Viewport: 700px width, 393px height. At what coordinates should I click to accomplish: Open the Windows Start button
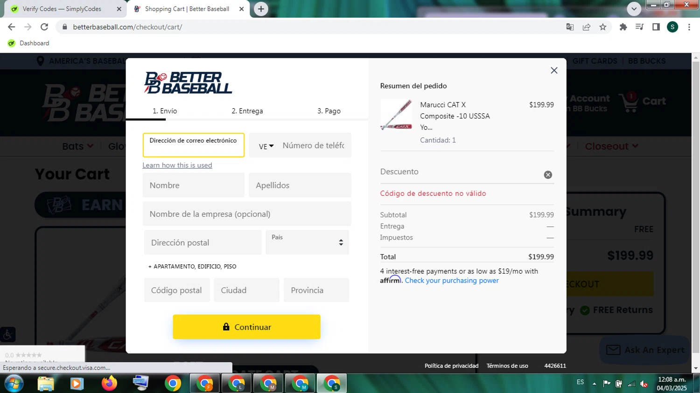[14, 383]
